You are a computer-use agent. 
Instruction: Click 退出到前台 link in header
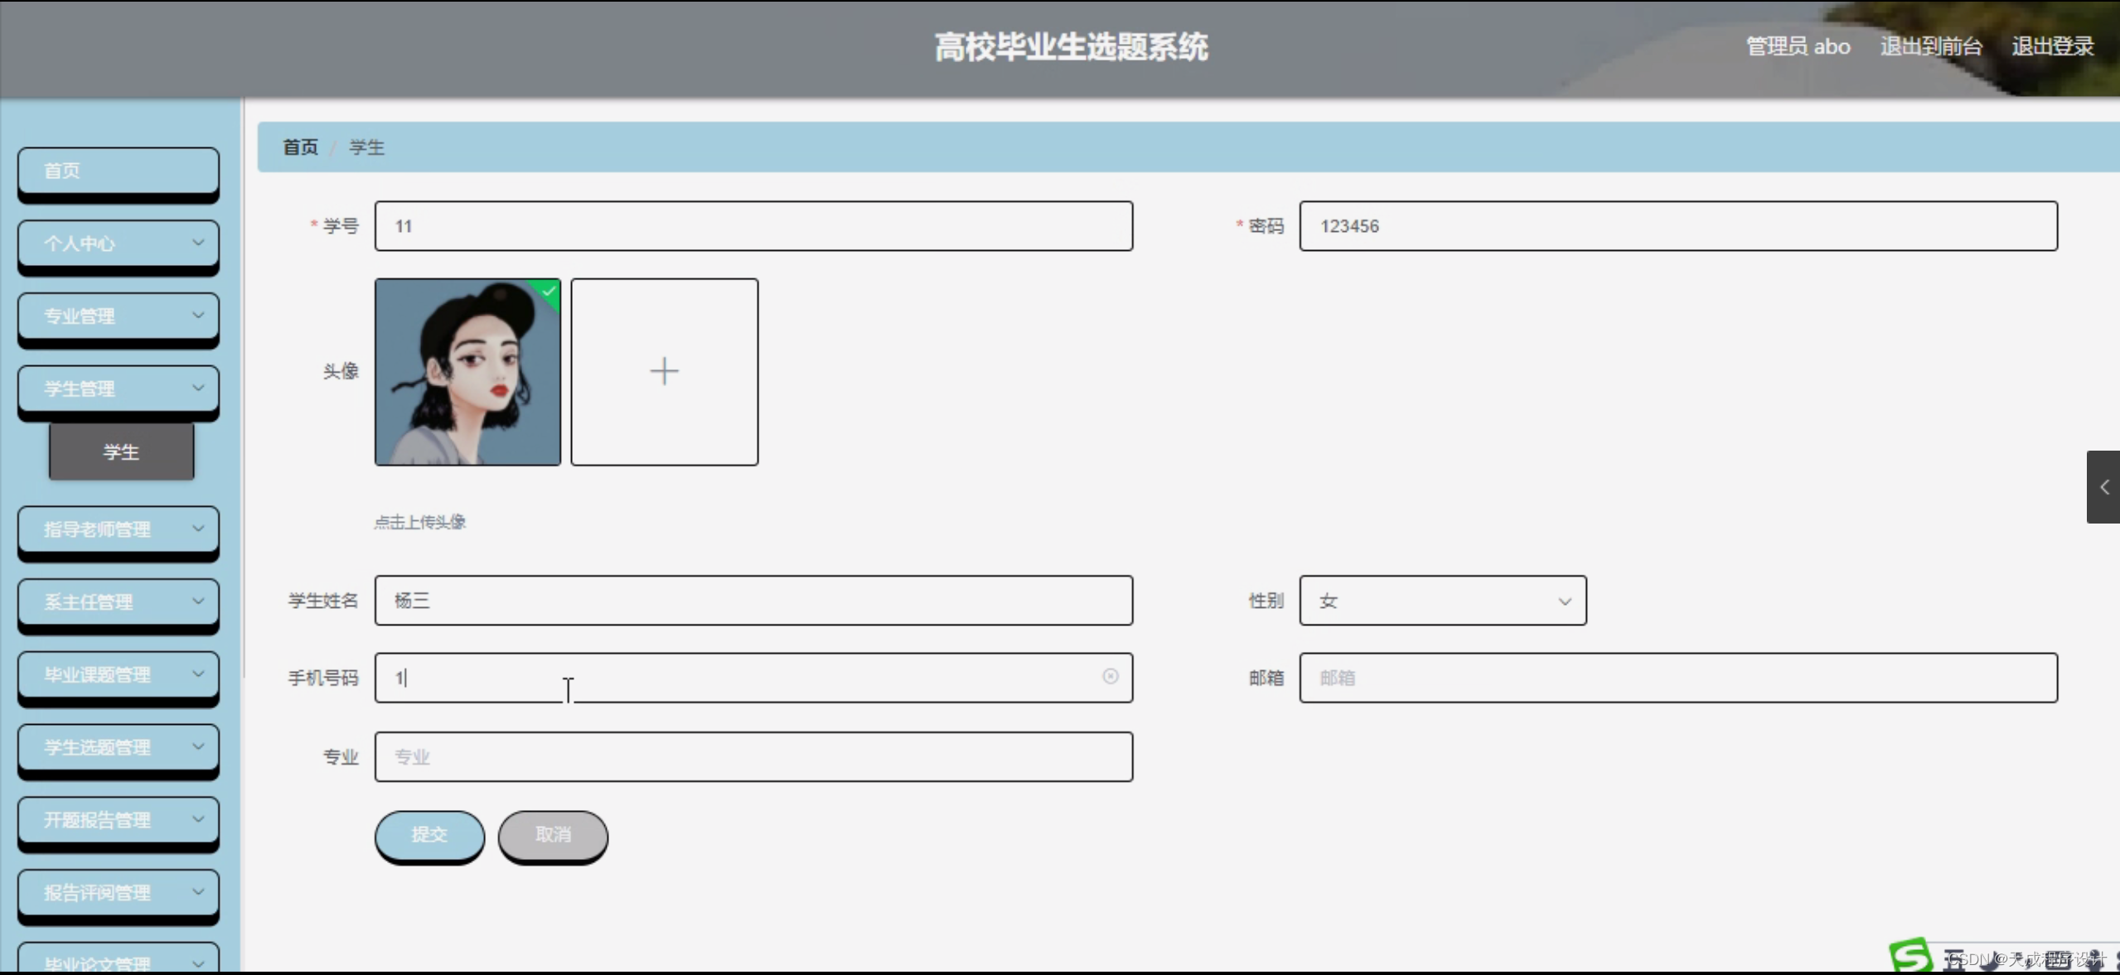(x=1930, y=46)
